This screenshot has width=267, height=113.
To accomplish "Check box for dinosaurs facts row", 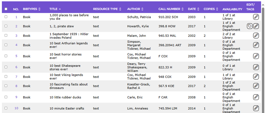I will [6, 86].
